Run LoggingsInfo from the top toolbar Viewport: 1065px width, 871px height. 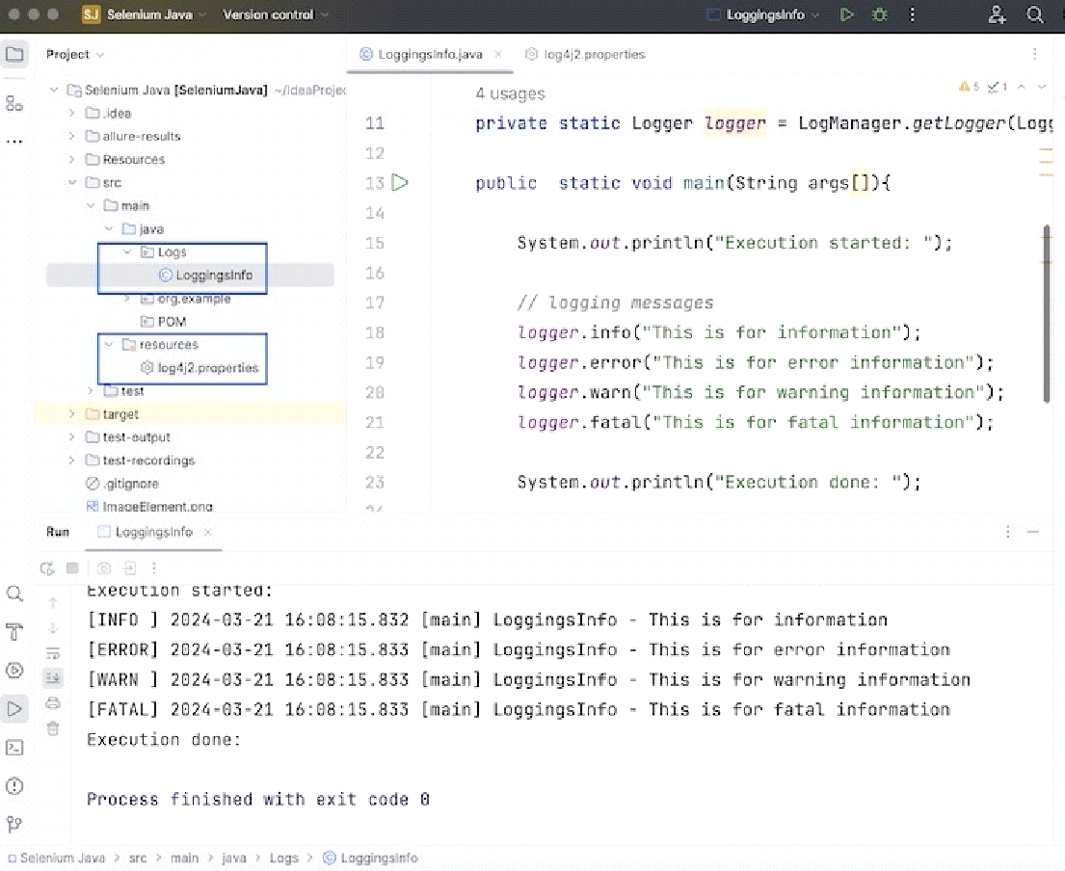(x=846, y=14)
